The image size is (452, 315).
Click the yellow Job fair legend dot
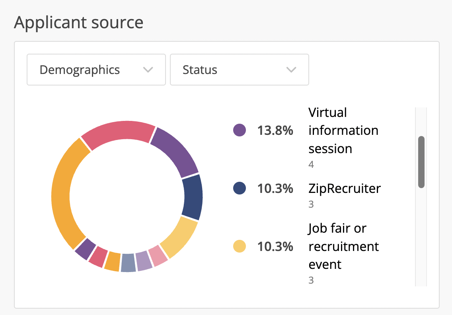pos(239,247)
